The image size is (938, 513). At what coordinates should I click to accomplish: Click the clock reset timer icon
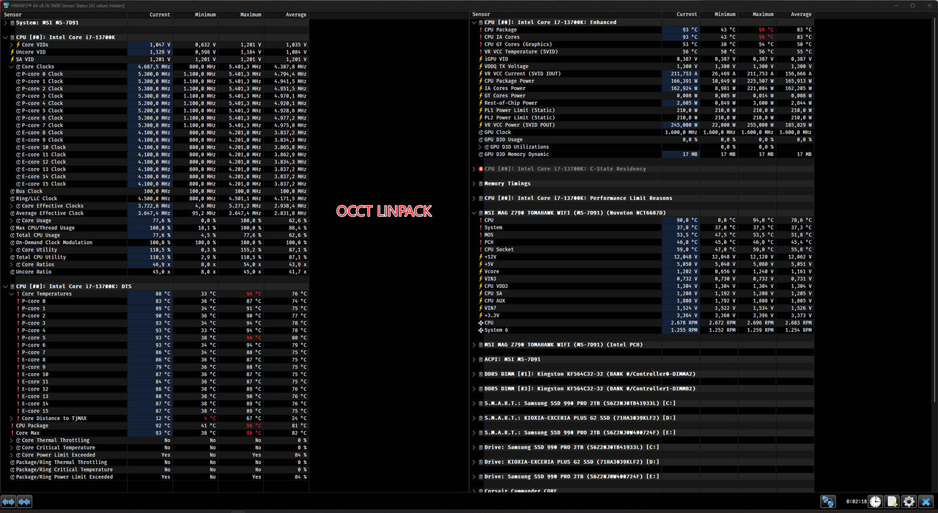(x=875, y=502)
